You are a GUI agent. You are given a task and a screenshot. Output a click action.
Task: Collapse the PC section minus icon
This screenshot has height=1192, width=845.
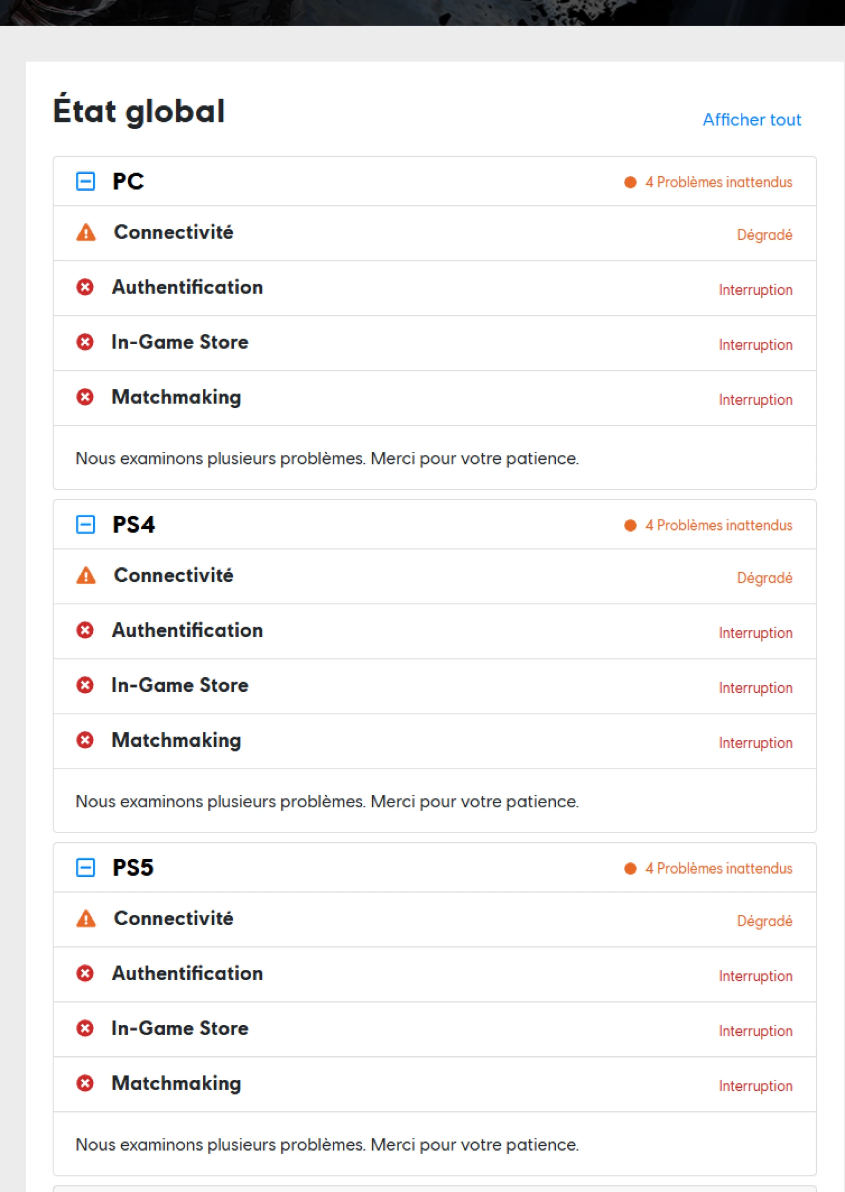[85, 182]
